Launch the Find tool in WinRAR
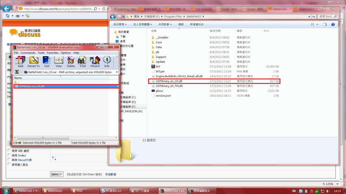 click(x=82, y=62)
